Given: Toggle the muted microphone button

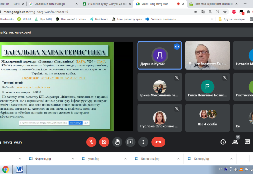Looking at the screenshot, I should click(x=91, y=142).
